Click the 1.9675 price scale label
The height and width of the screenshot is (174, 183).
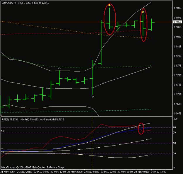click(x=178, y=113)
